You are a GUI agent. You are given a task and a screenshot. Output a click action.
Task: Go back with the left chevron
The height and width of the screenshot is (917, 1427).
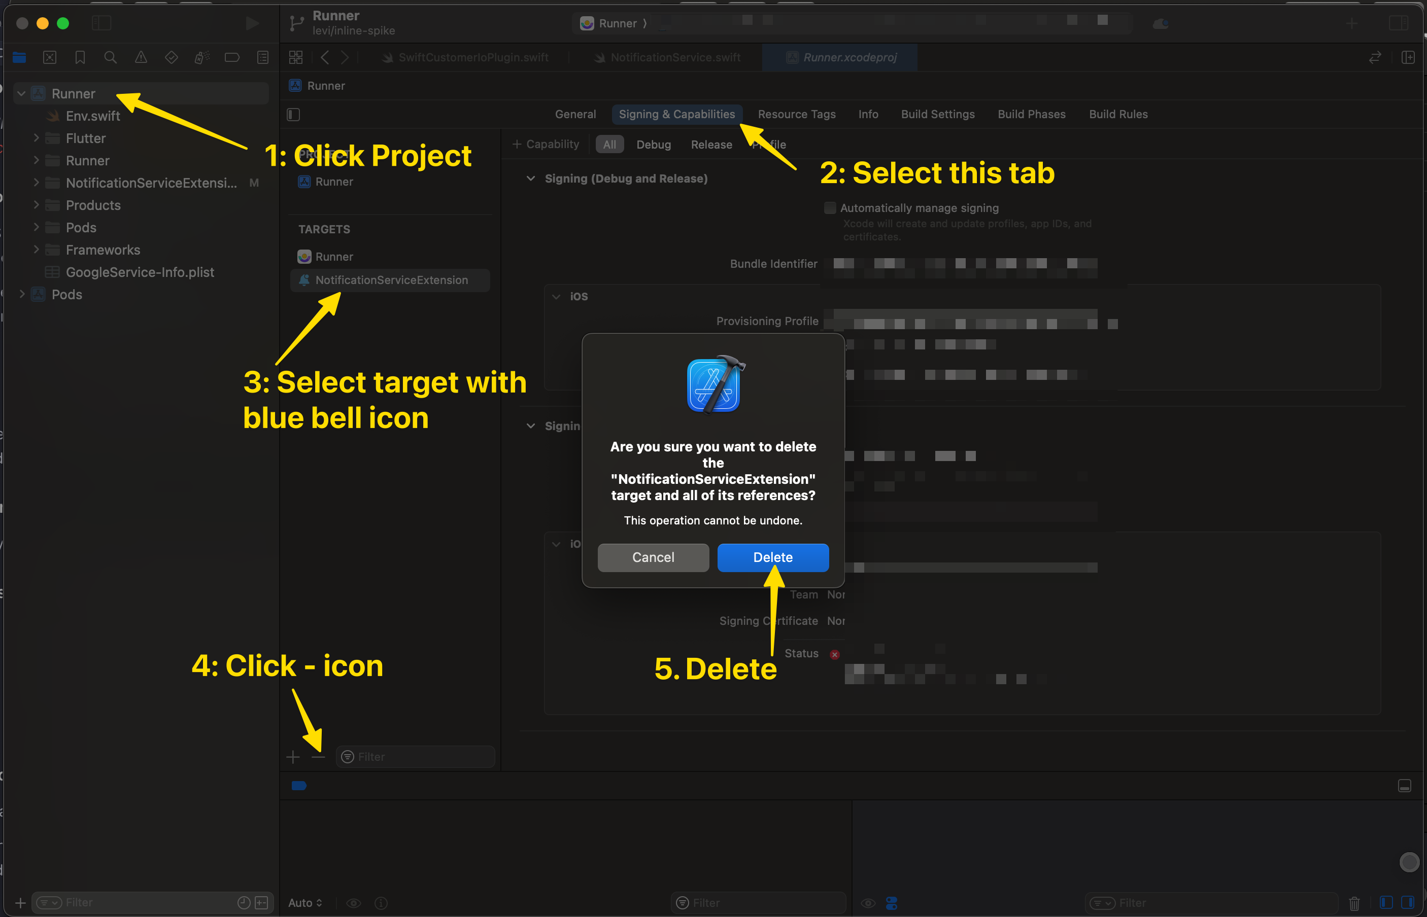325,58
